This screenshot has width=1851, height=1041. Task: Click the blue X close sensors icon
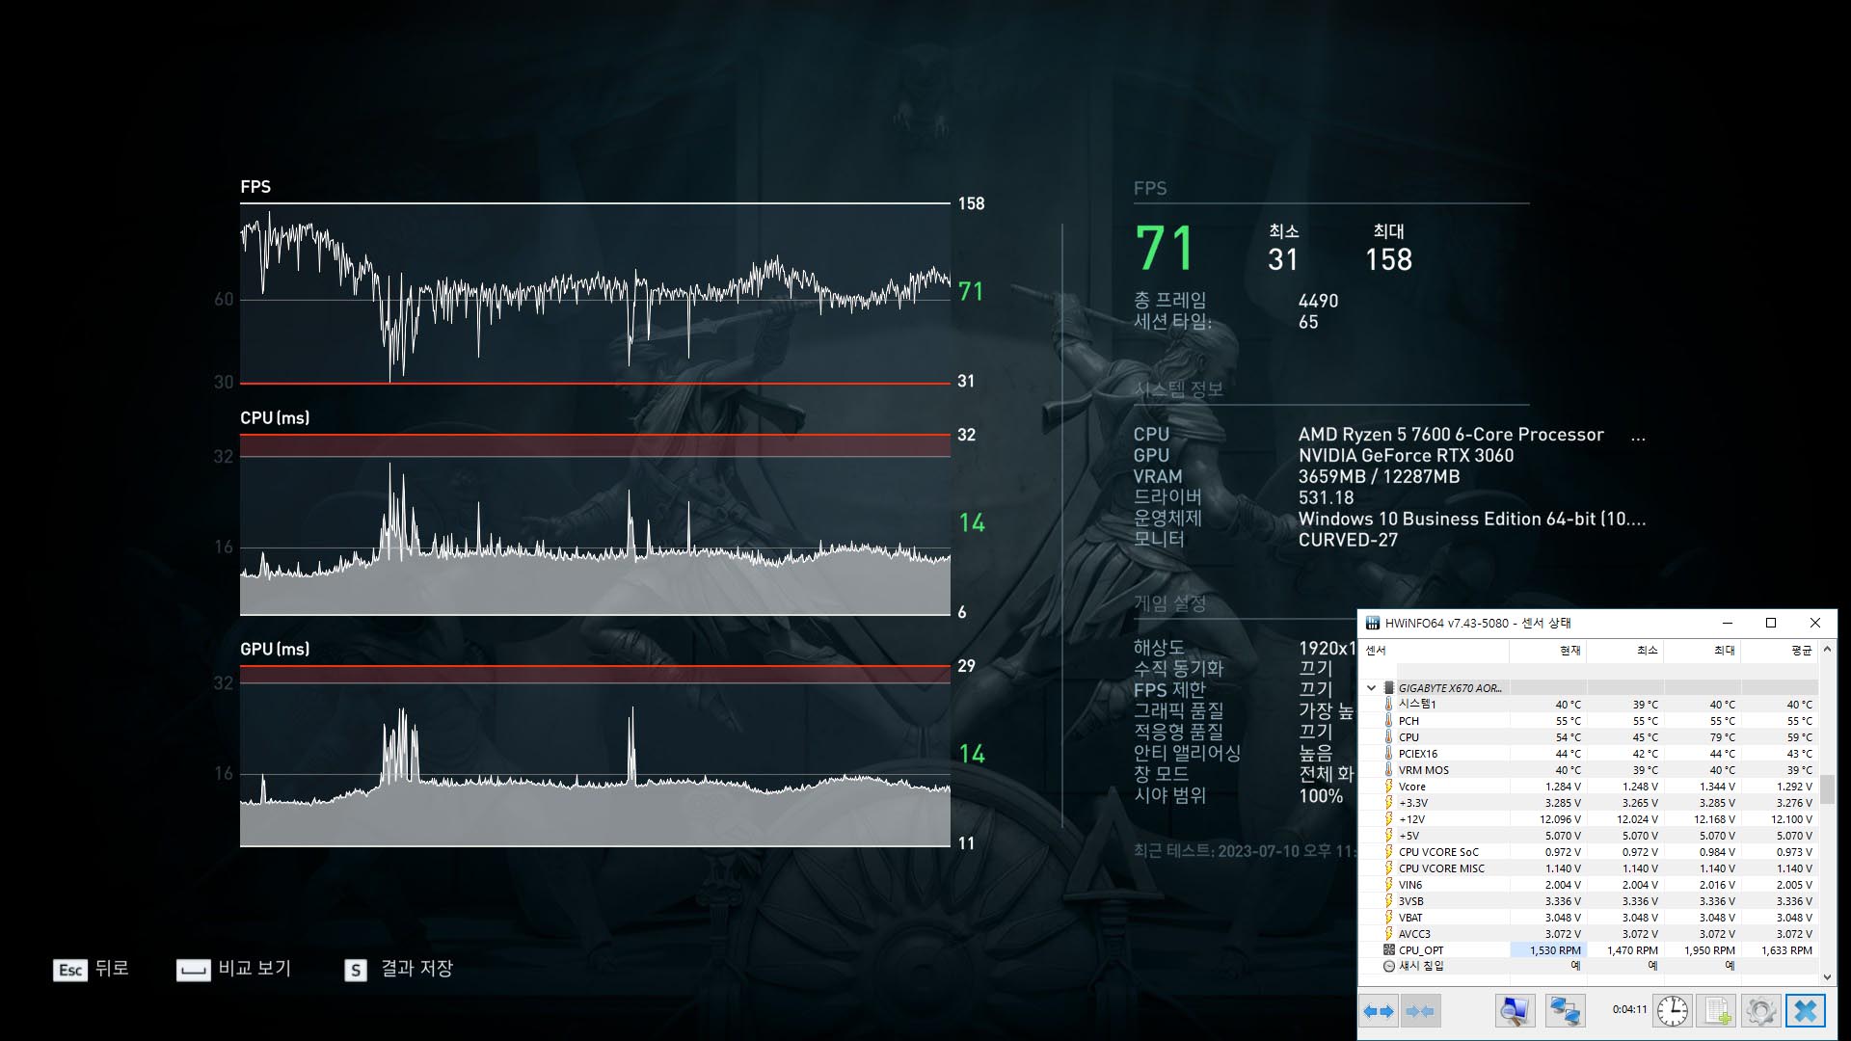pyautogui.click(x=1806, y=1011)
